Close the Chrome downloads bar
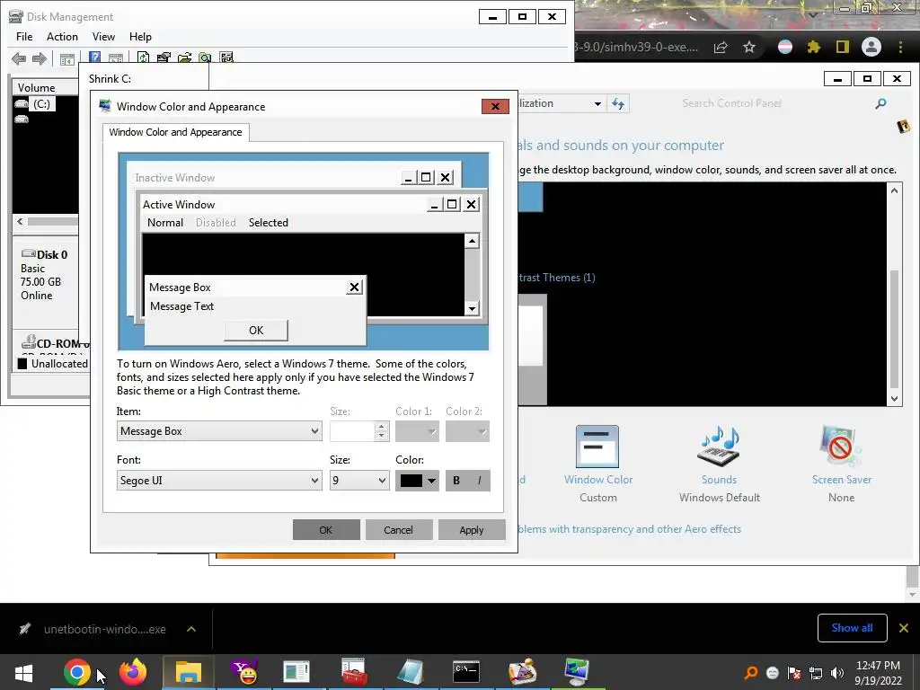920x690 pixels. pos(904,628)
